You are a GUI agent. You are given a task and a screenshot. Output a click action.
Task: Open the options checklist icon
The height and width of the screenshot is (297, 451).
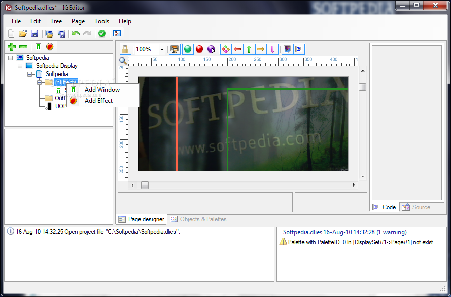(x=117, y=33)
